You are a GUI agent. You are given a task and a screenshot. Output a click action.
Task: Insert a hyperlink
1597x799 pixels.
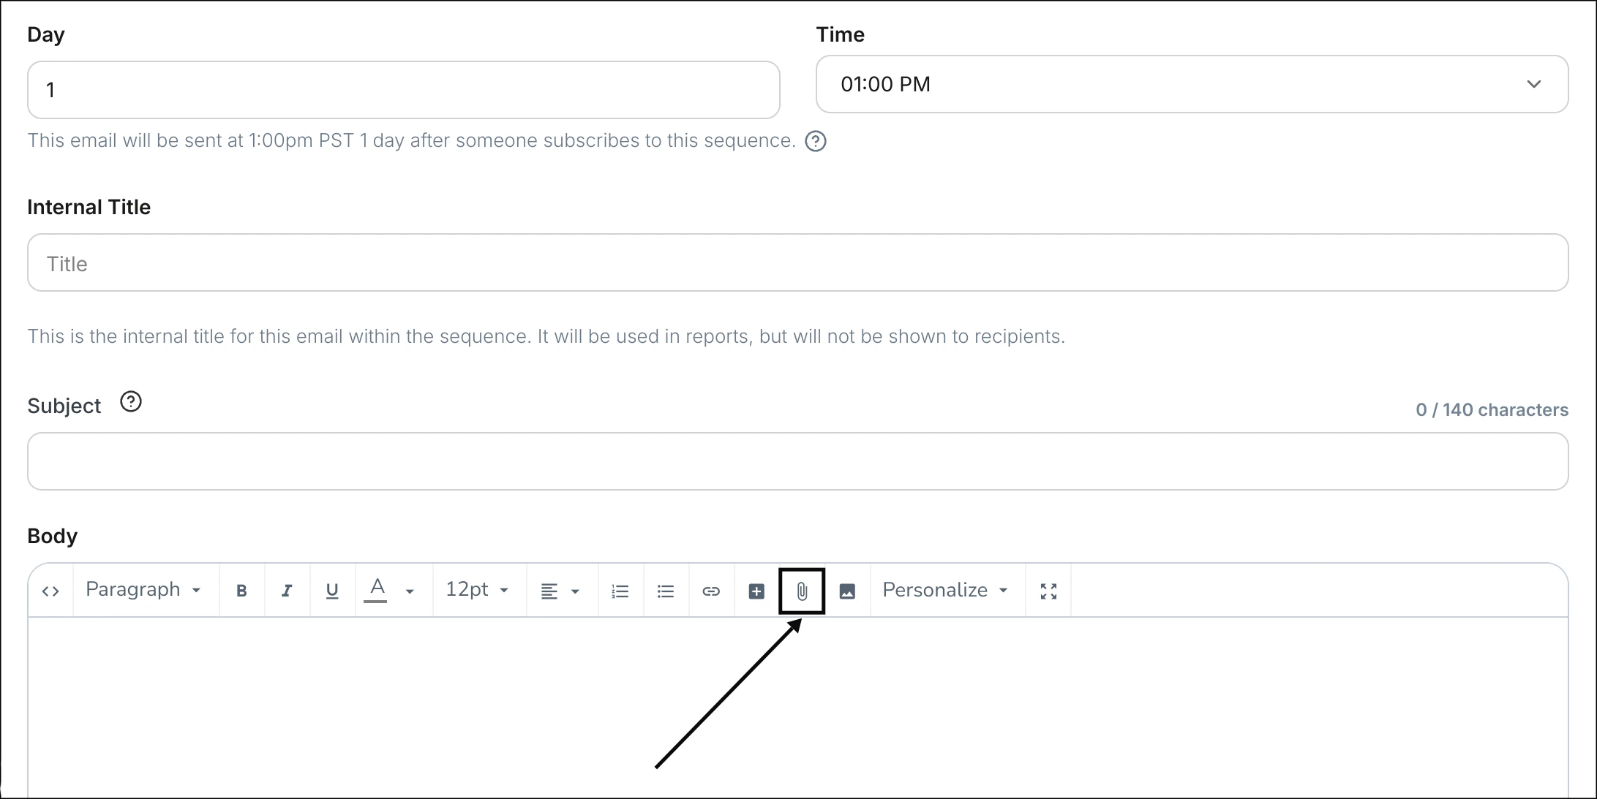click(710, 590)
